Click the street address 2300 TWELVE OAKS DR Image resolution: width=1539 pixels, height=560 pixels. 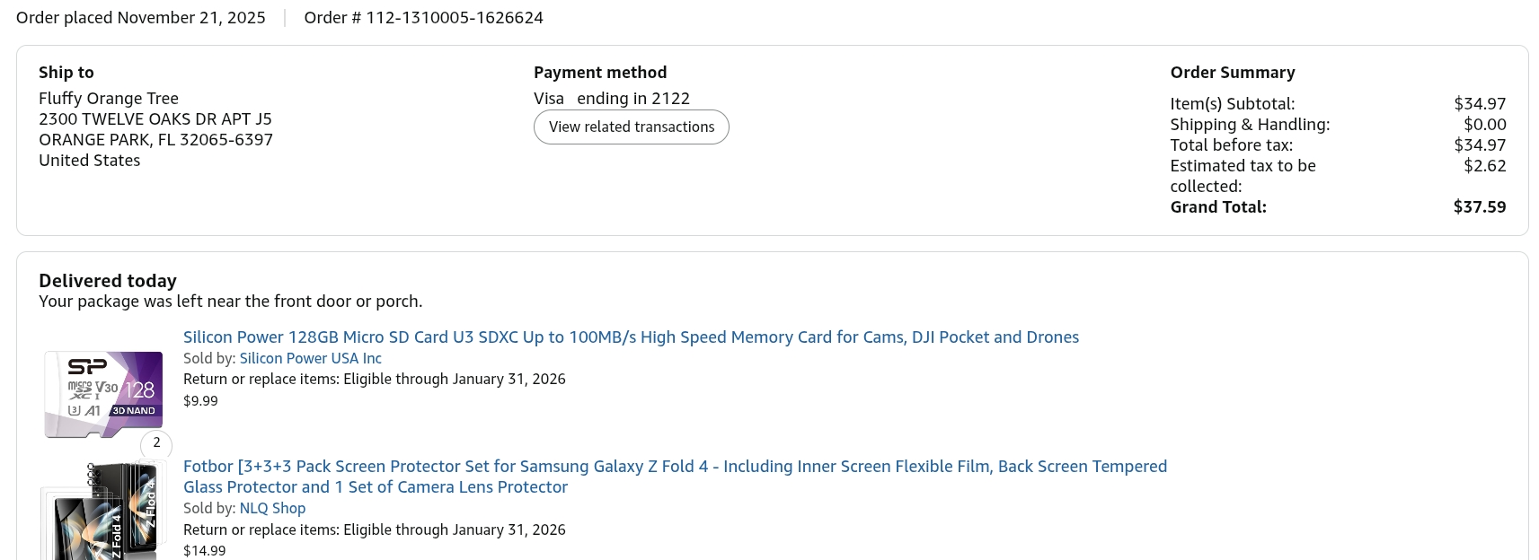pos(155,119)
